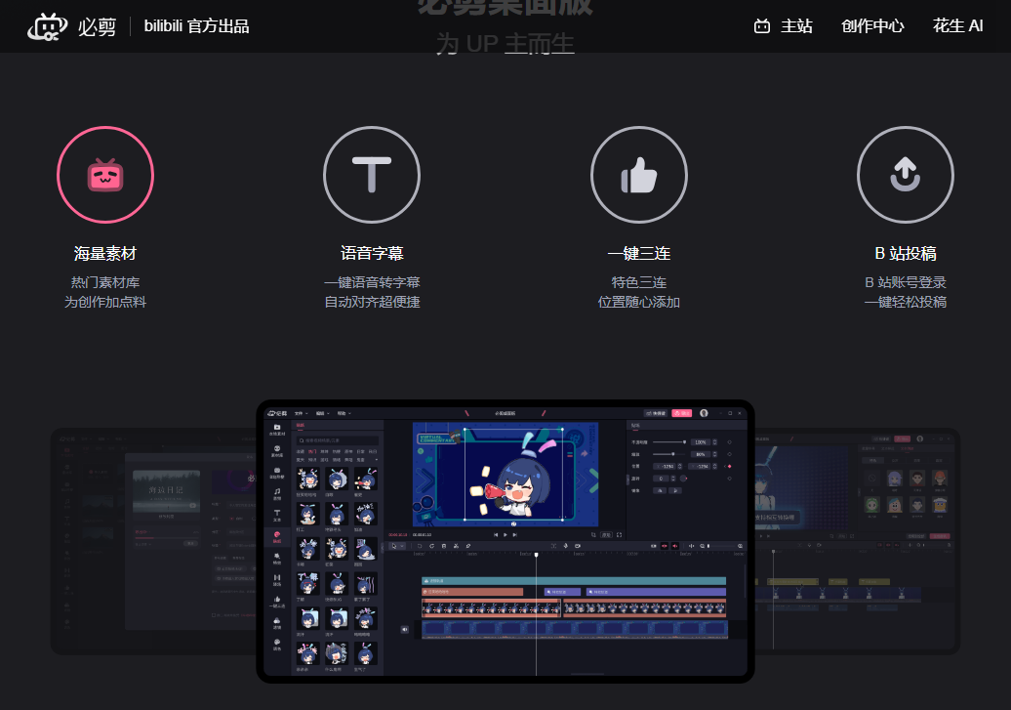Open the 主站 link in the header
Viewport: 1011px width, 710px height.
tap(783, 26)
